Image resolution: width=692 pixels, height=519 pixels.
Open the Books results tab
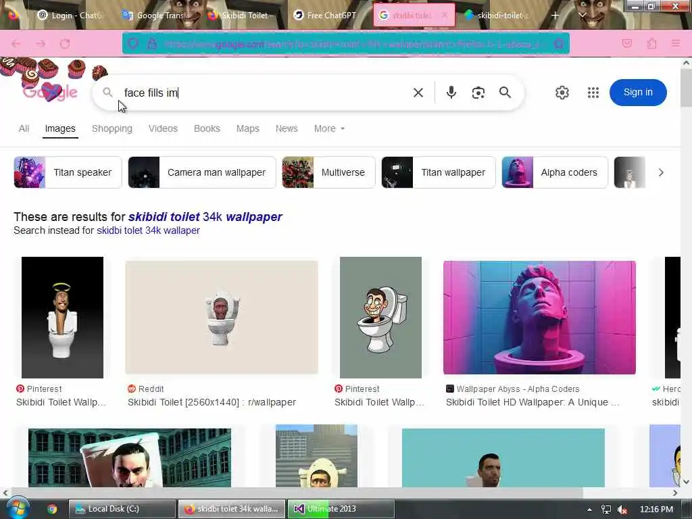(207, 128)
